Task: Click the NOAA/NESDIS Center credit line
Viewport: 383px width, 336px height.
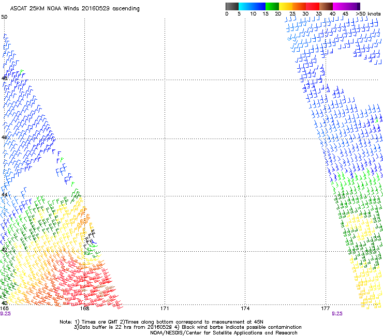Action: point(224,333)
